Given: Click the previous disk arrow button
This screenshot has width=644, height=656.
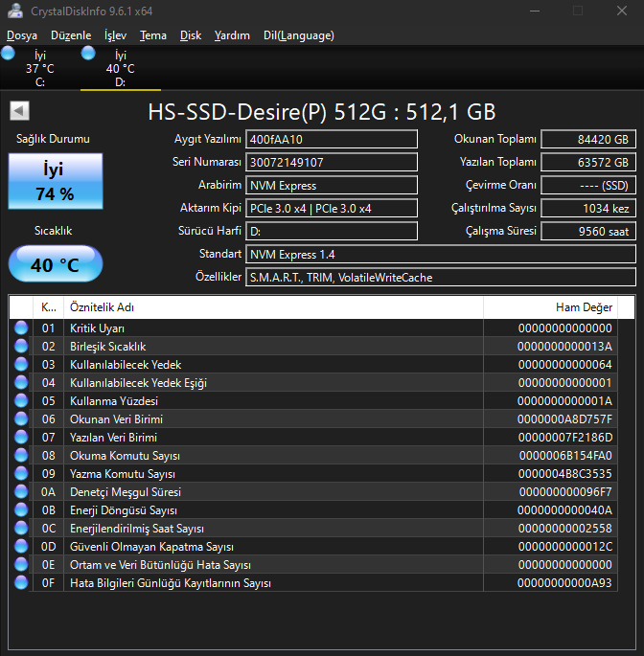Looking at the screenshot, I should click(x=17, y=111).
